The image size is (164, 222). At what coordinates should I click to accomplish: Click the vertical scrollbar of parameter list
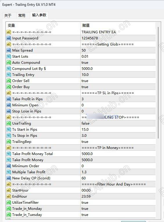click(158, 82)
